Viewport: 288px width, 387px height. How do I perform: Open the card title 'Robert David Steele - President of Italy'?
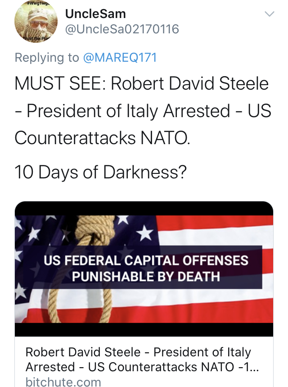coord(138,352)
